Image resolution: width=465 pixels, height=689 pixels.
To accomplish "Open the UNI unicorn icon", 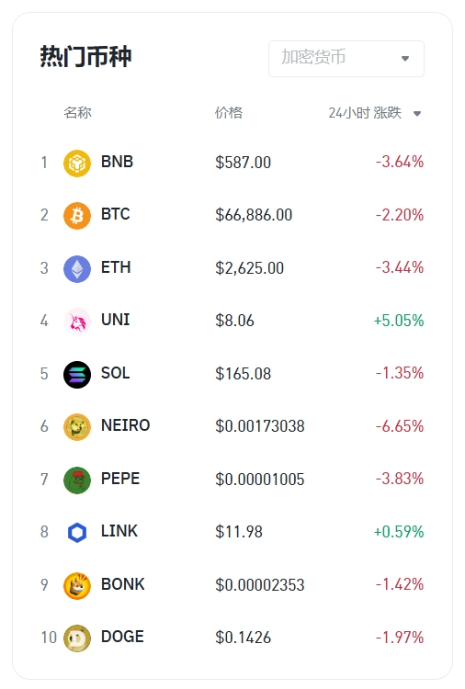I will (77, 322).
